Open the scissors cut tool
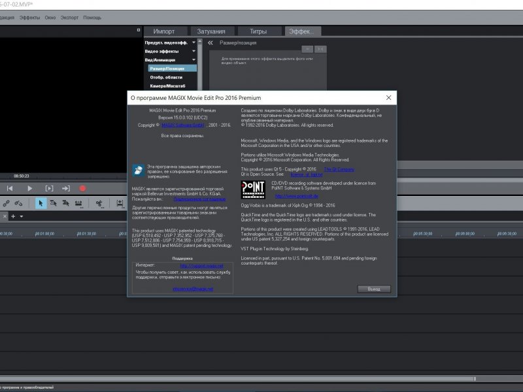The image size is (523, 392). pos(99,203)
